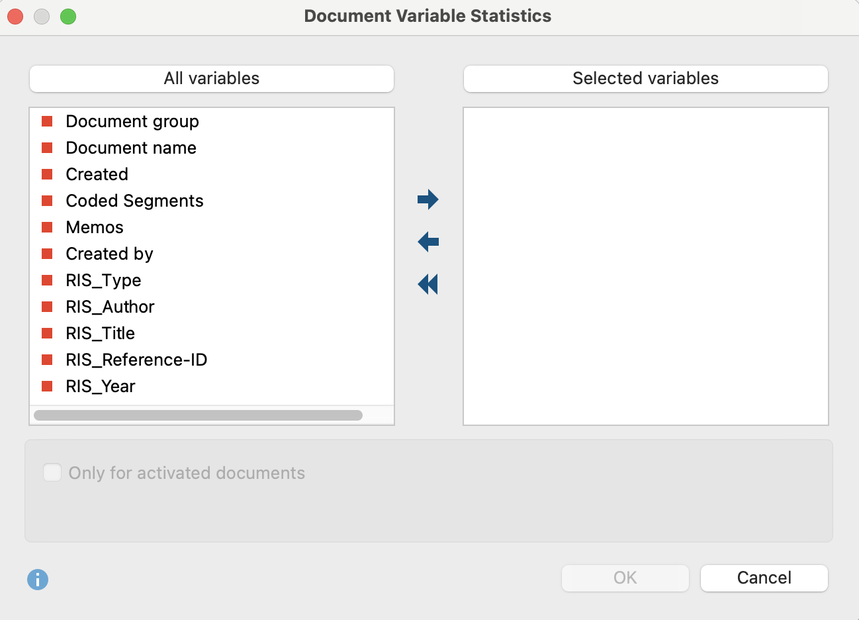This screenshot has width=859, height=620.
Task: Click the double-left arrow to remove all variables
Action: pos(428,284)
